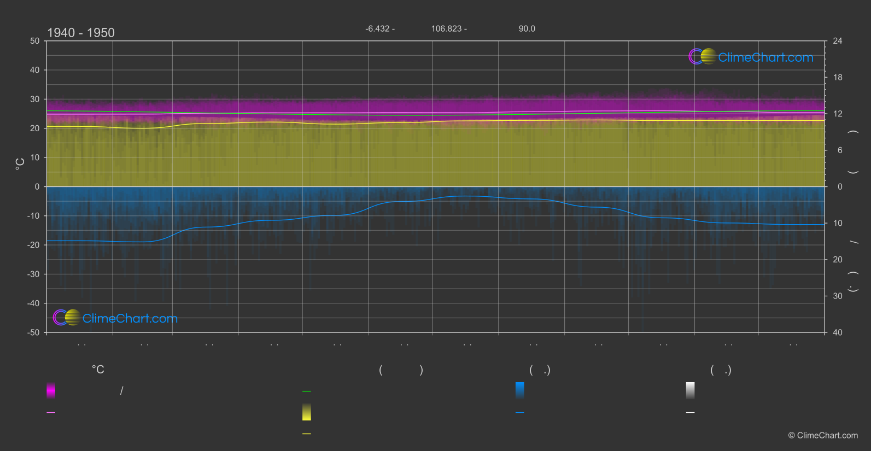The image size is (871, 451).
Task: Open the ClimeChart.com text link at top right
Action: point(765,57)
